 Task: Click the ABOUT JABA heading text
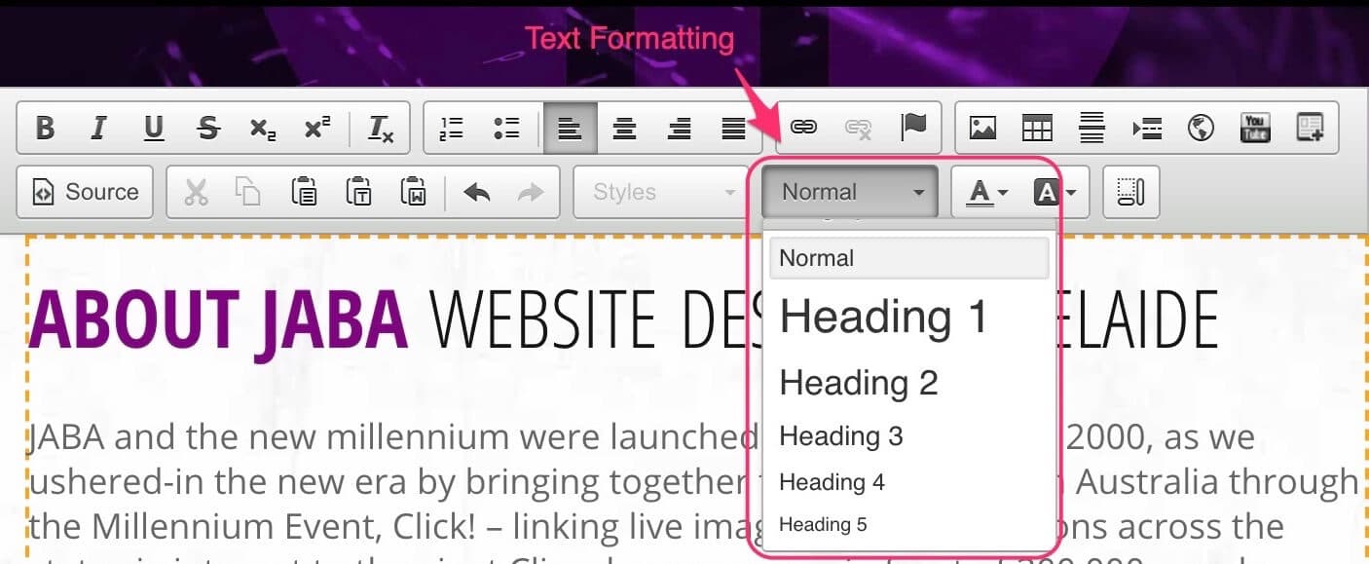[x=218, y=321]
